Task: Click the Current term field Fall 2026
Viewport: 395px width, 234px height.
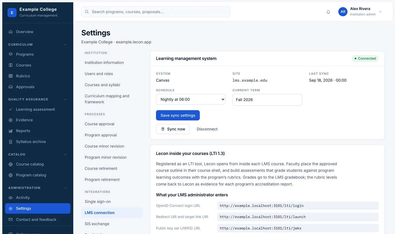Action: tap(267, 100)
